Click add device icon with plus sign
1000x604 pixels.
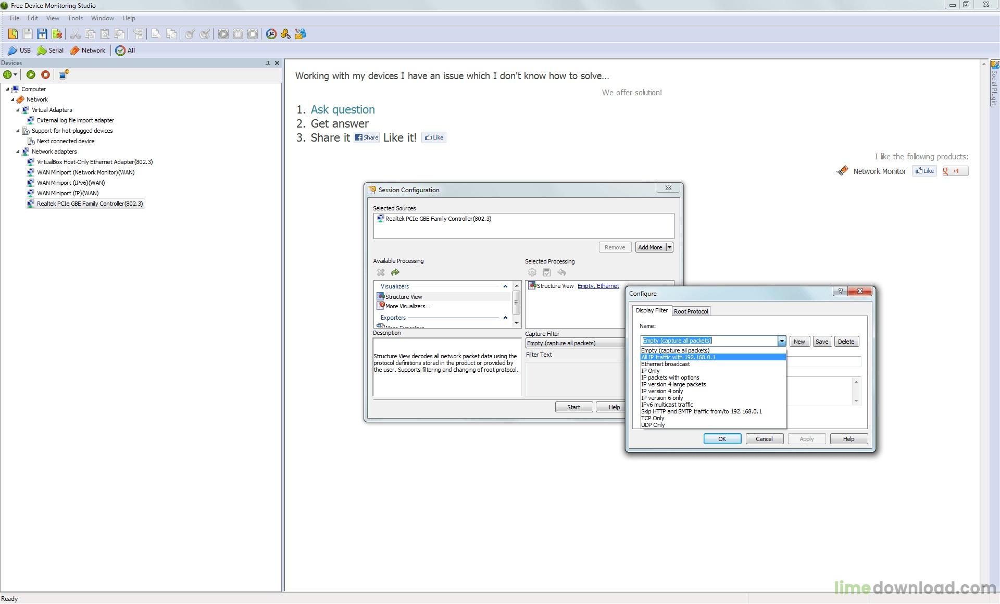coord(64,74)
